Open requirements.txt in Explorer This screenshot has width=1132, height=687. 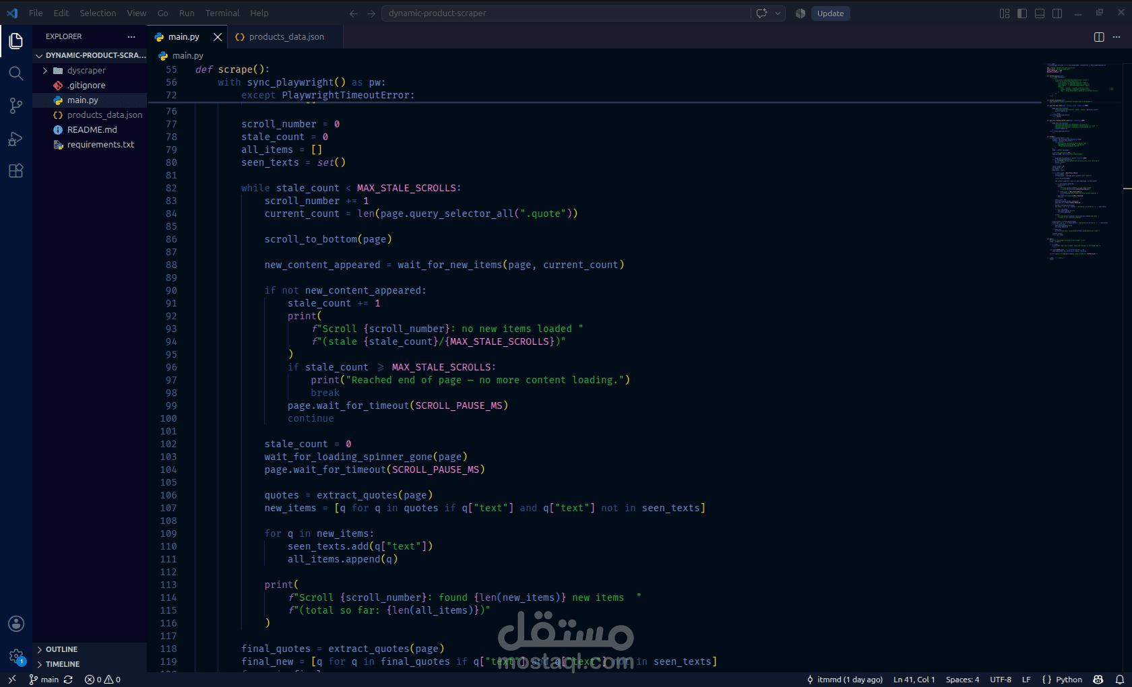pyautogui.click(x=90, y=145)
